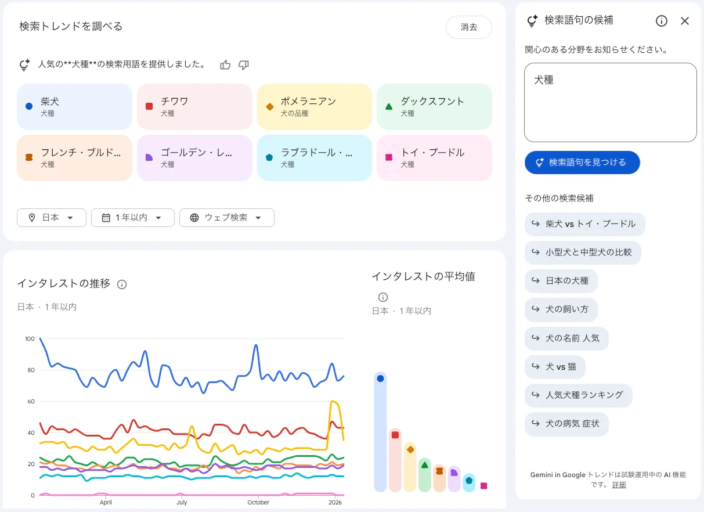Click the thumbs down icon on the AI response
Viewport: 704px width, 512px height.
click(244, 64)
